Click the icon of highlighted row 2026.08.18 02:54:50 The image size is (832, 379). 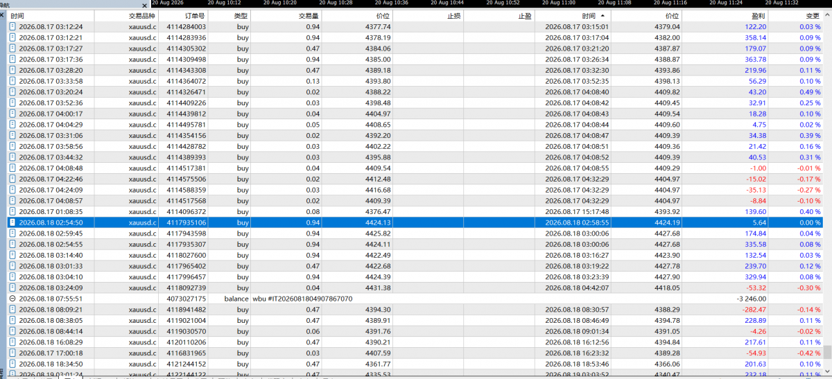pyautogui.click(x=12, y=222)
